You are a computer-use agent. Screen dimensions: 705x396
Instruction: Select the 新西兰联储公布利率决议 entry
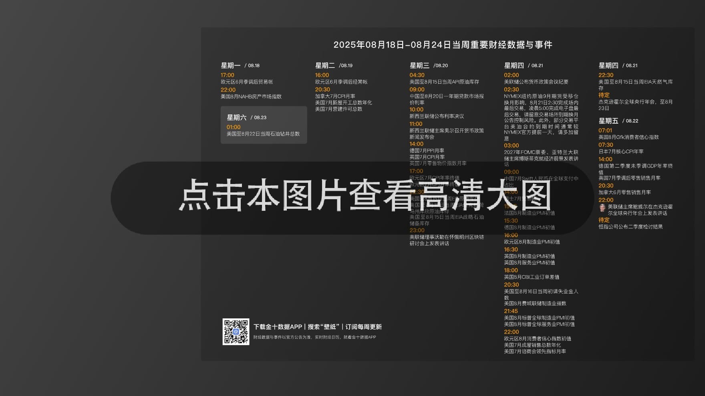437,116
